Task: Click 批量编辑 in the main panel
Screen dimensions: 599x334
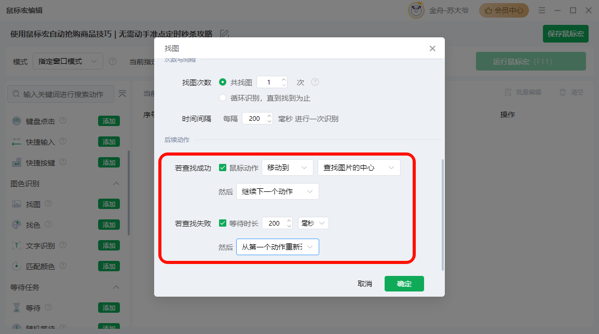Action: (x=524, y=92)
